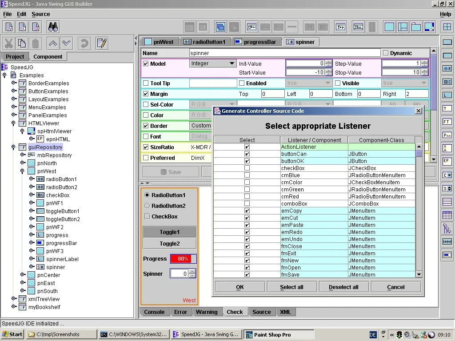This screenshot has width=455, height=341.
Task: Expand the myBookshelf tree node
Action: [x=13, y=306]
